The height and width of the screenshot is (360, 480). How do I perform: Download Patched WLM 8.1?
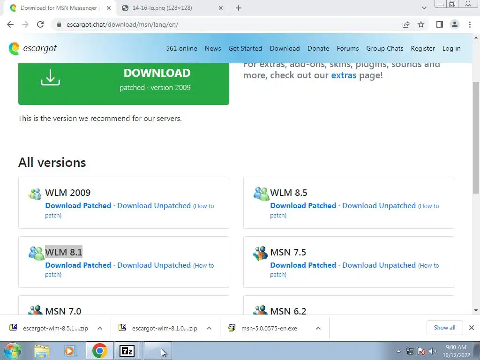[78, 265]
